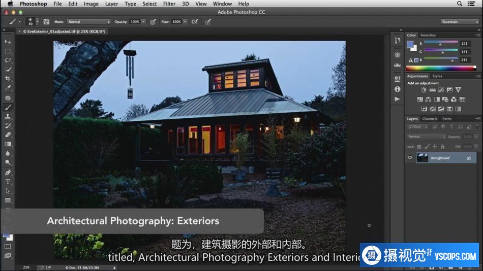Select the Clone Stamp tool
The height and width of the screenshot is (271, 483).
click(8, 117)
